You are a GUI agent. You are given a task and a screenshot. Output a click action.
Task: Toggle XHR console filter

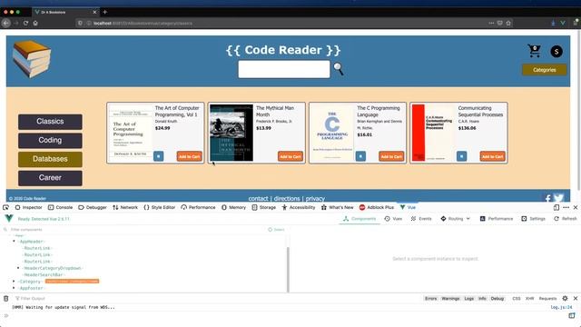click(x=530, y=299)
